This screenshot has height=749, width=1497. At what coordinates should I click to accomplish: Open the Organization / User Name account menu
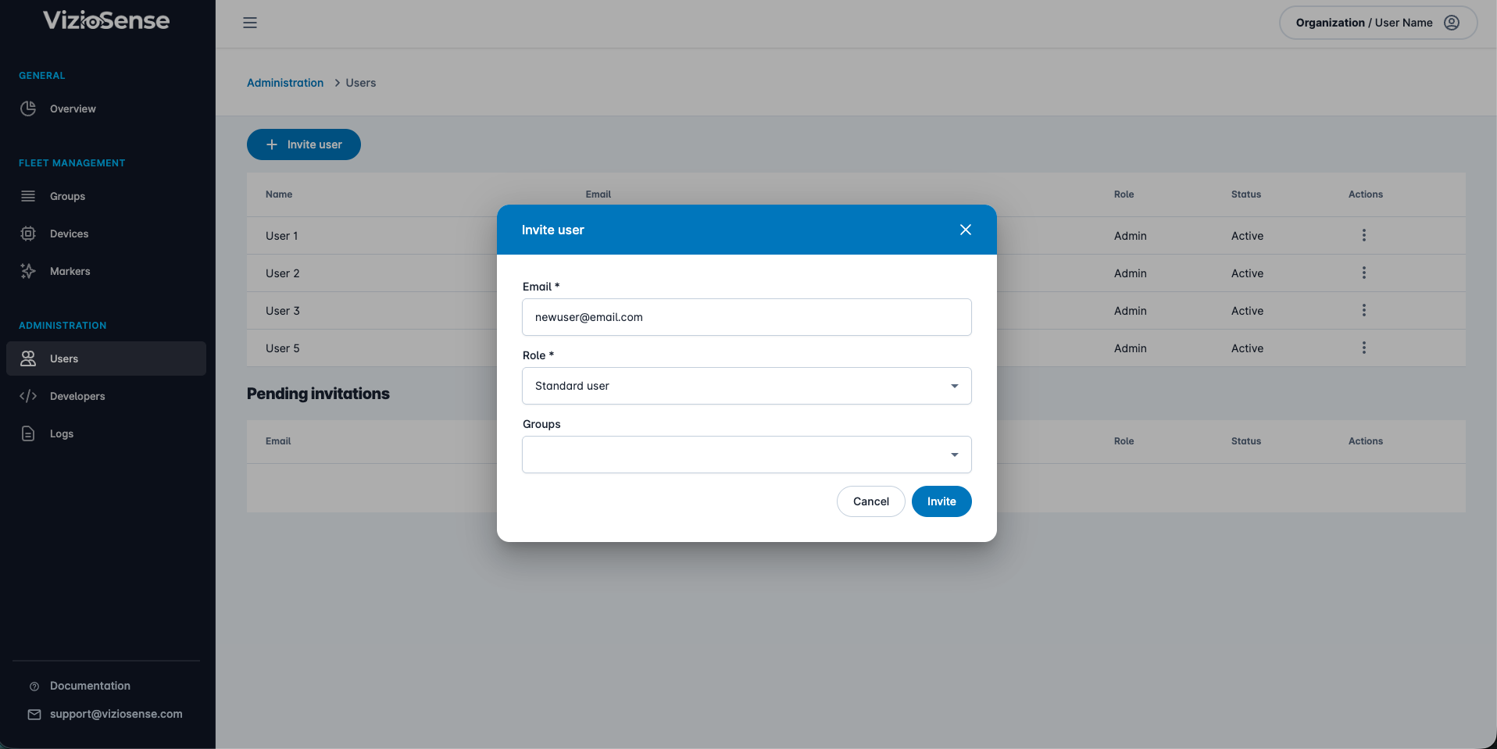pyautogui.click(x=1378, y=23)
